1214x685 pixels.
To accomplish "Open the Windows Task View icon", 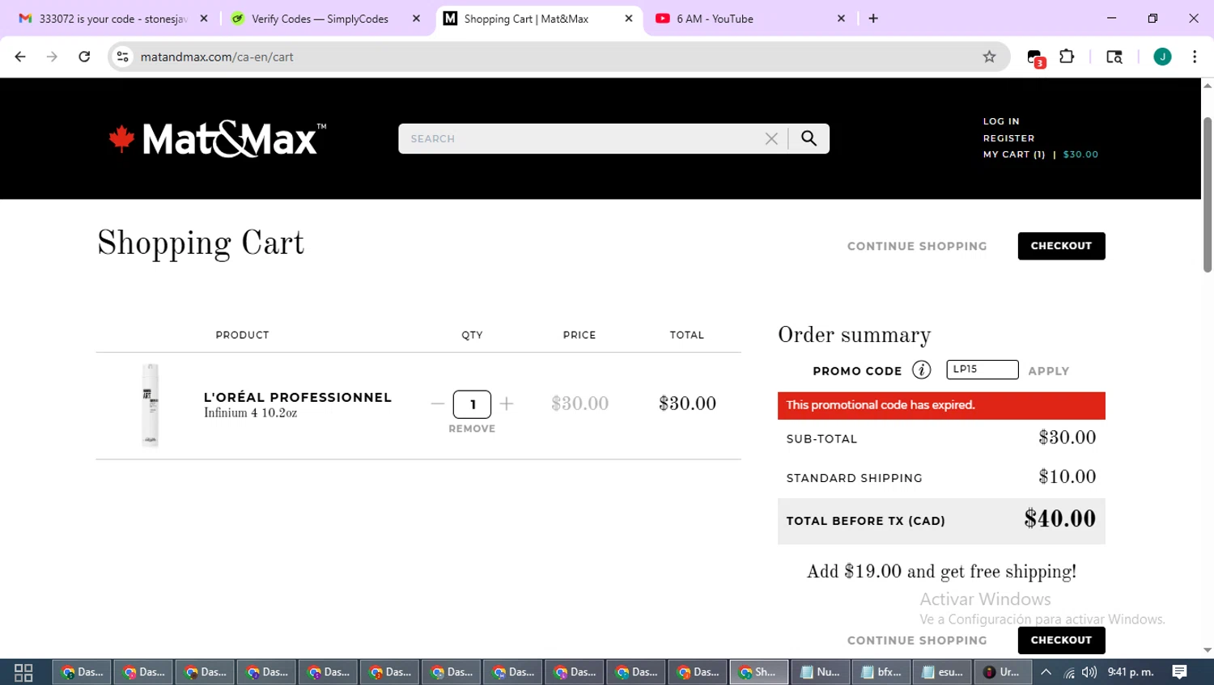I will tap(23, 672).
